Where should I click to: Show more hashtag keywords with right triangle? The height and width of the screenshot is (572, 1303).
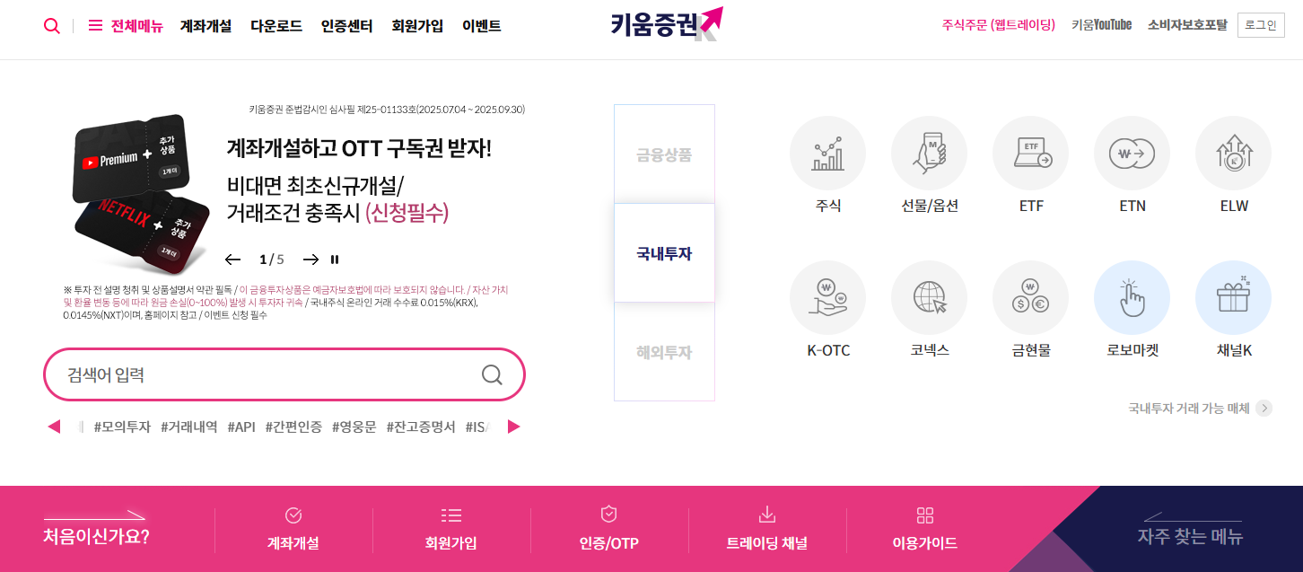(513, 427)
